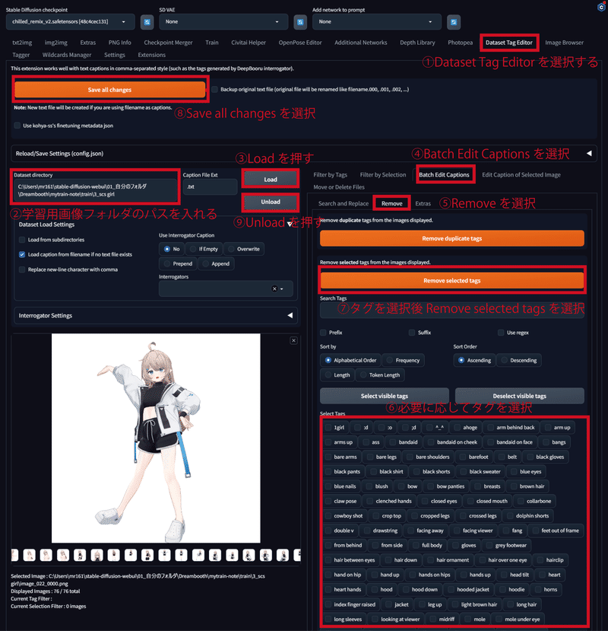Click the Caption File Ext field

pyautogui.click(x=210, y=186)
